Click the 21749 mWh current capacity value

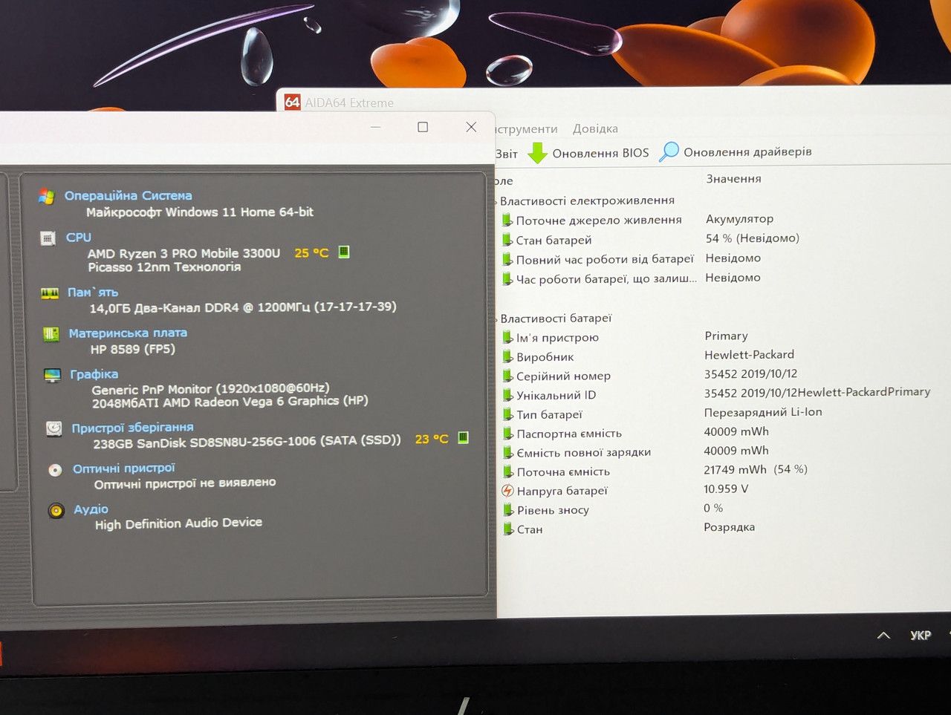(x=756, y=470)
